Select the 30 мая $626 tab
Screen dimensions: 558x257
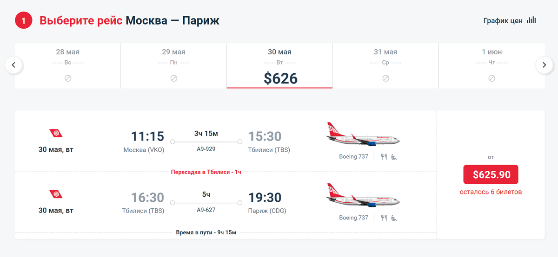tap(280, 65)
